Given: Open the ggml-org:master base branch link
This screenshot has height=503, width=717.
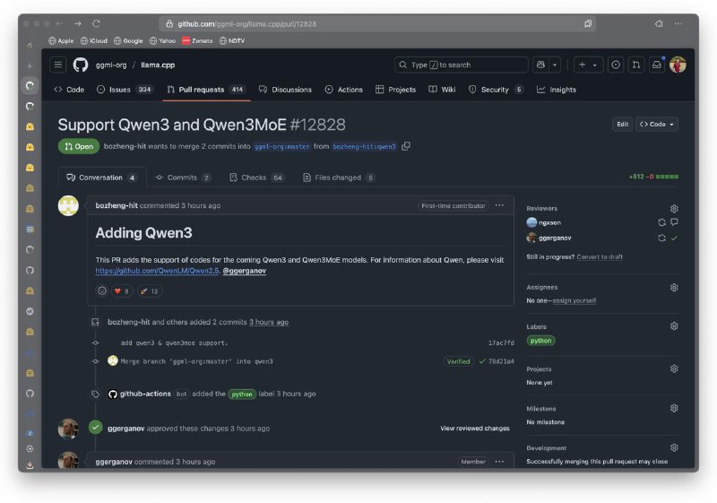Looking at the screenshot, I should tap(281, 147).
